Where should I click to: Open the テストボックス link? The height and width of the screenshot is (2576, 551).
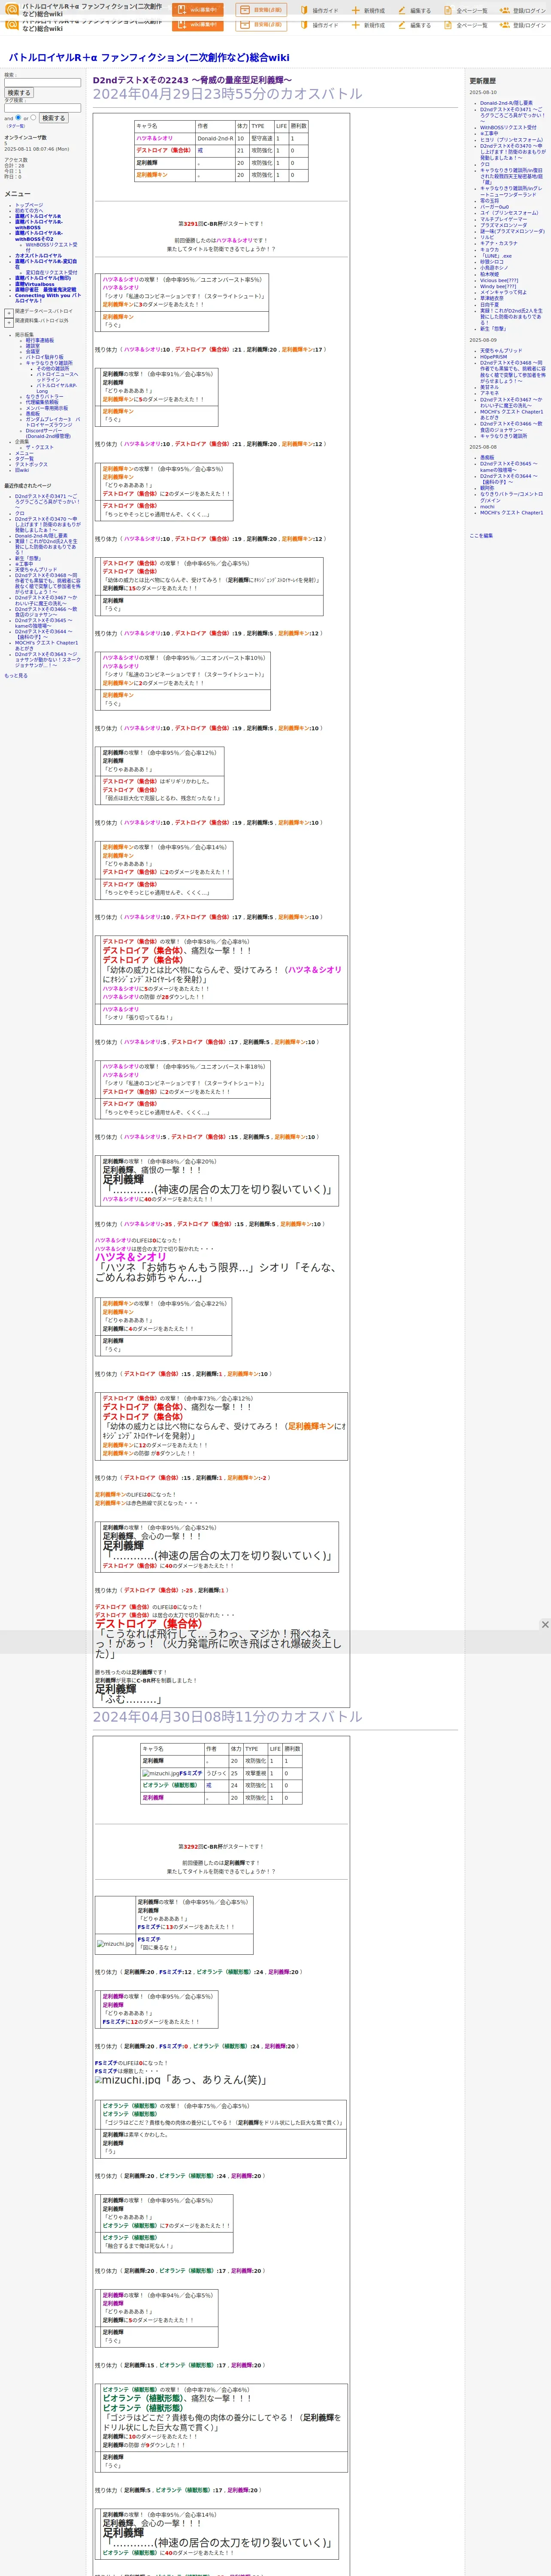31,464
